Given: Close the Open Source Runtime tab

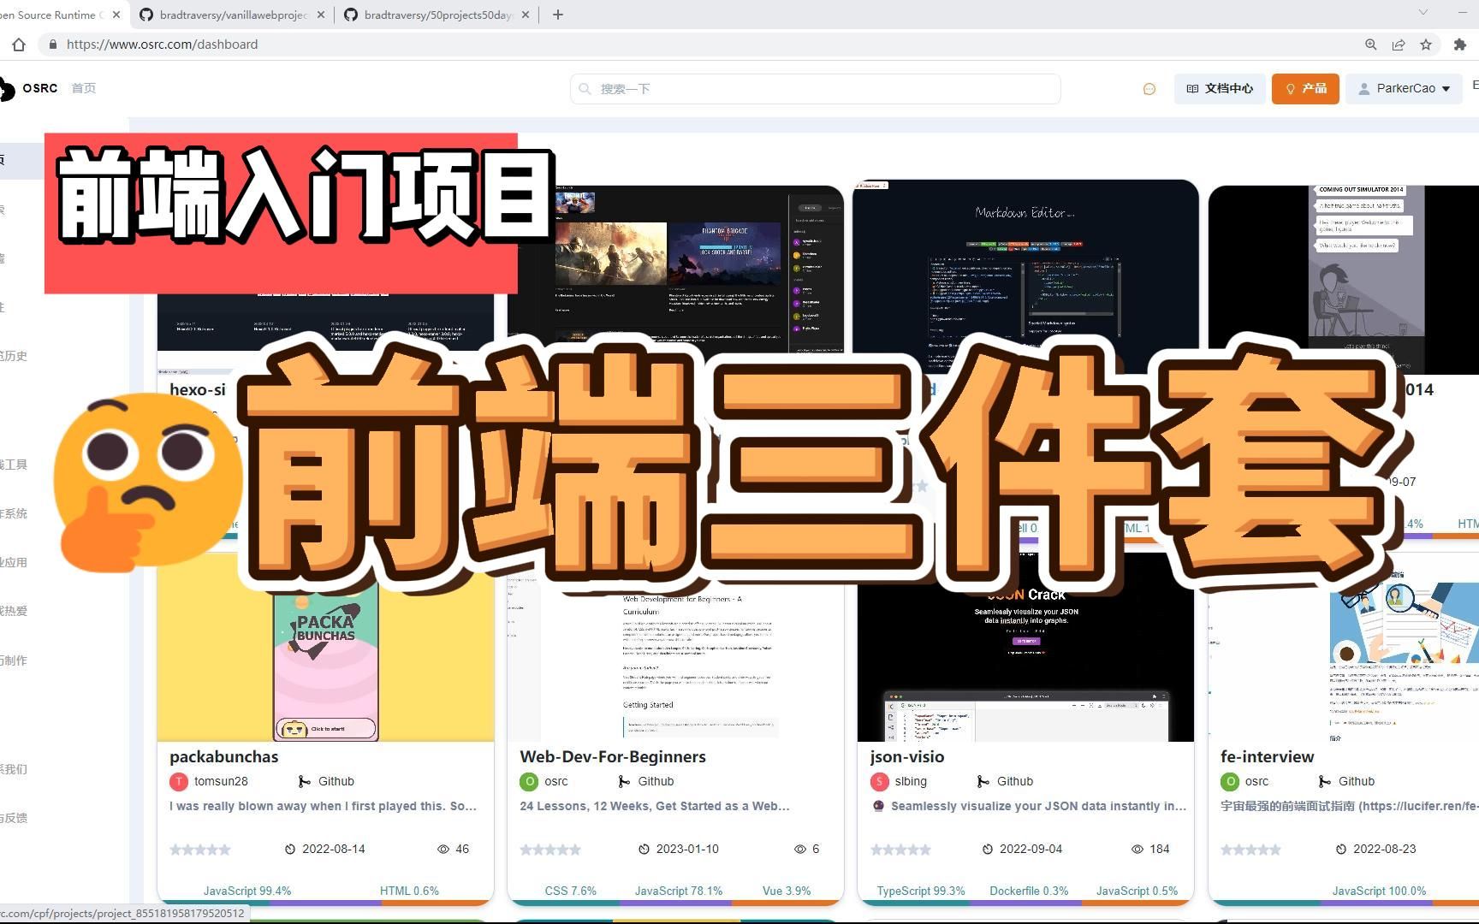Looking at the screenshot, I should coord(116,15).
